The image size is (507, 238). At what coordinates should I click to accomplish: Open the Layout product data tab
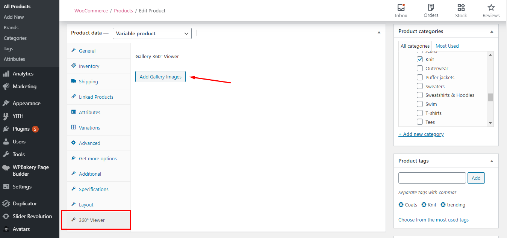[x=99, y=205]
